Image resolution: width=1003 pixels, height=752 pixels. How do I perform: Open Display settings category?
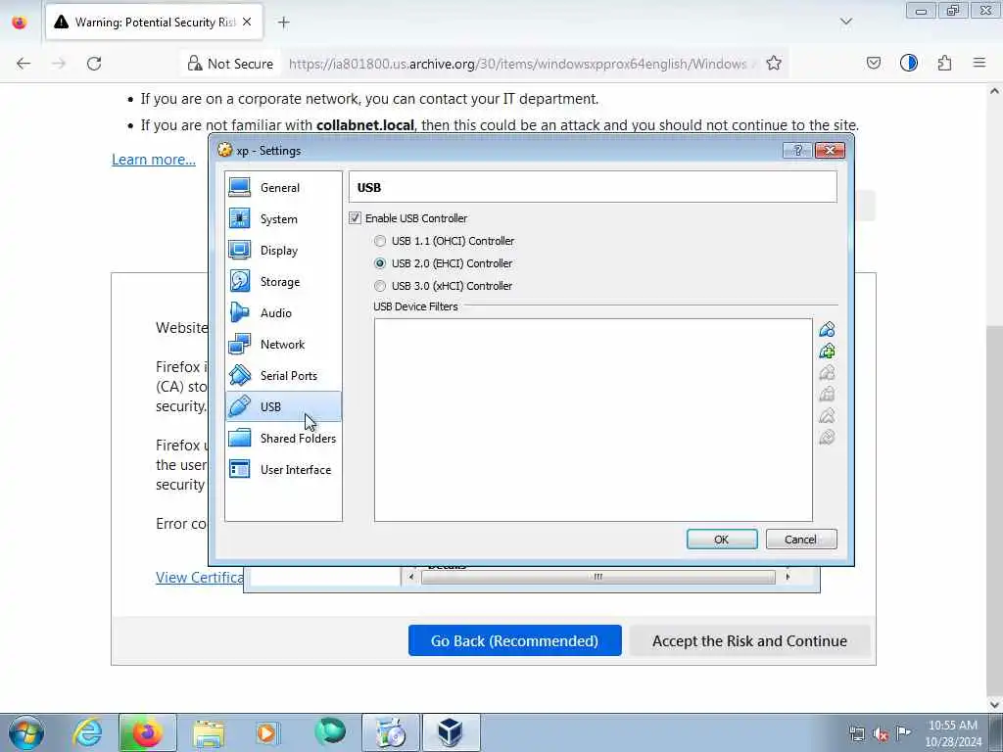(x=283, y=250)
